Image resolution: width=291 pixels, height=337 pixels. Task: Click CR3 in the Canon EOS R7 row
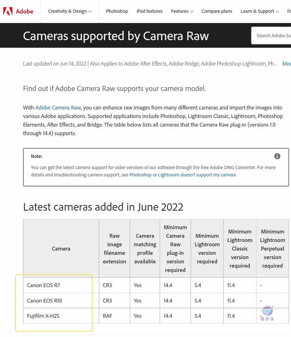[x=114, y=285]
